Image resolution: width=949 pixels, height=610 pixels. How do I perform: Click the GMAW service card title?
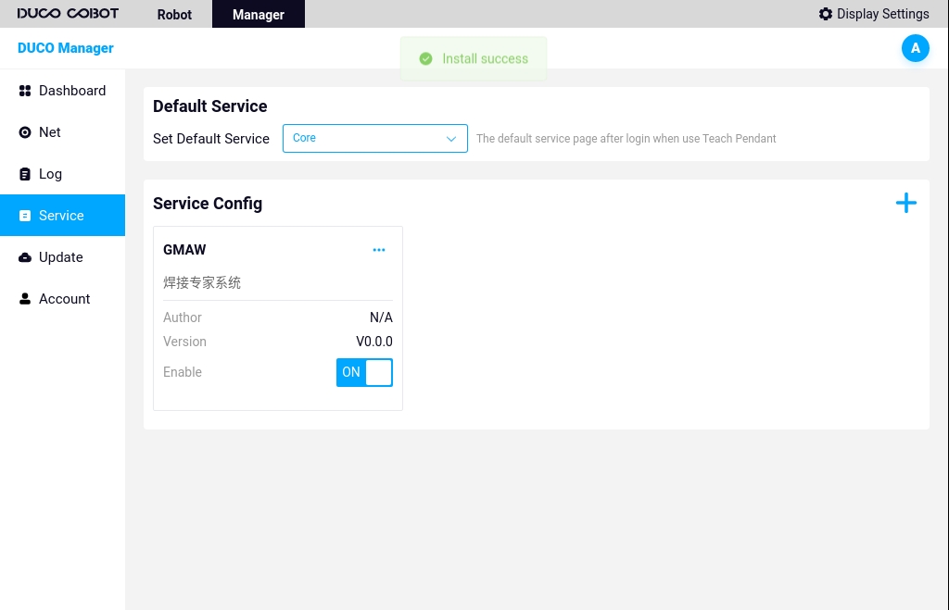pyautogui.click(x=184, y=250)
